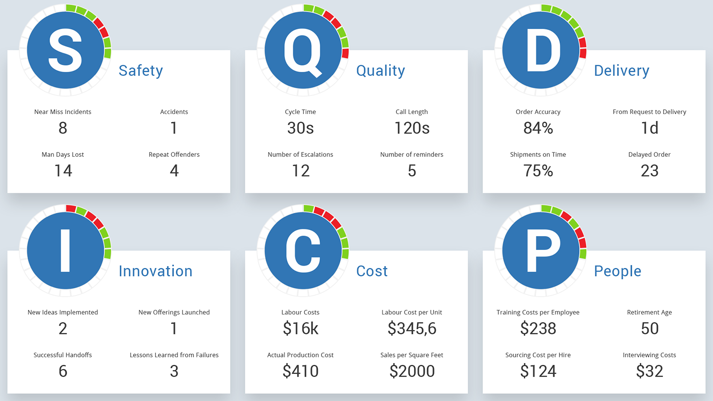Screen dimensions: 713x401
Task: Select the Retirement Age value 50
Action: pyautogui.click(x=649, y=328)
